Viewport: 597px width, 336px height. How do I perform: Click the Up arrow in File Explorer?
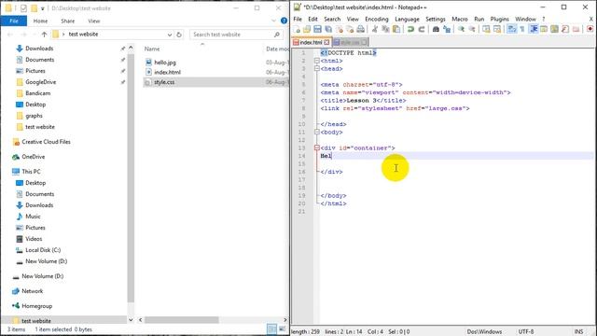pyautogui.click(x=44, y=35)
